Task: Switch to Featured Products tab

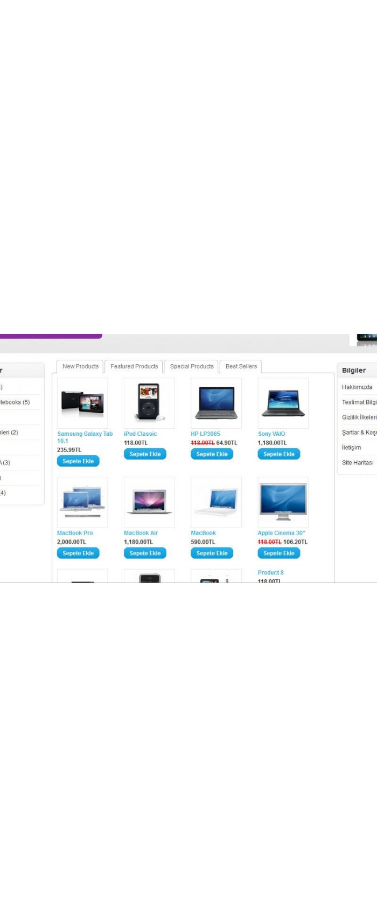Action: click(134, 366)
